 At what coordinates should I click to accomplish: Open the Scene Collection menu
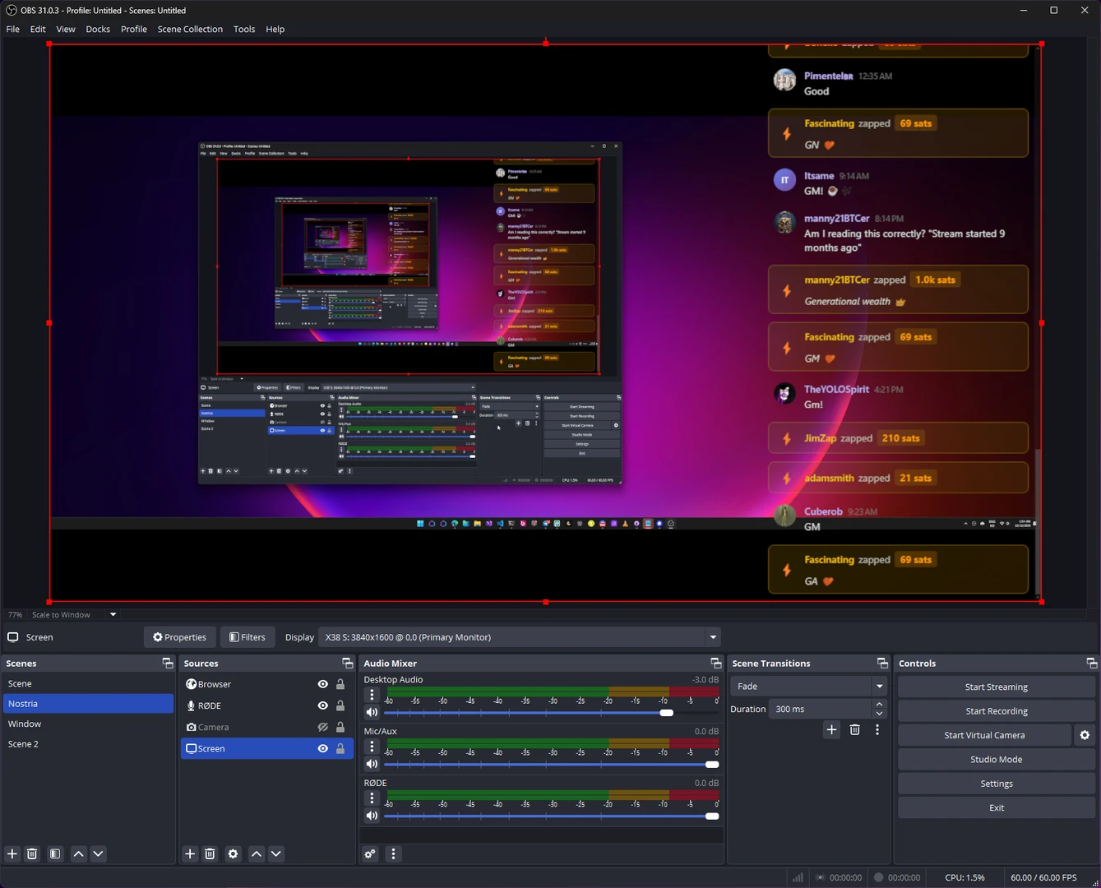click(x=190, y=29)
